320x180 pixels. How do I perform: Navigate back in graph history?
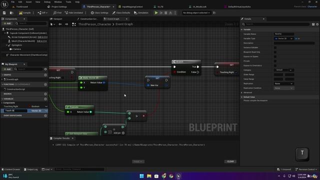(x=60, y=24)
